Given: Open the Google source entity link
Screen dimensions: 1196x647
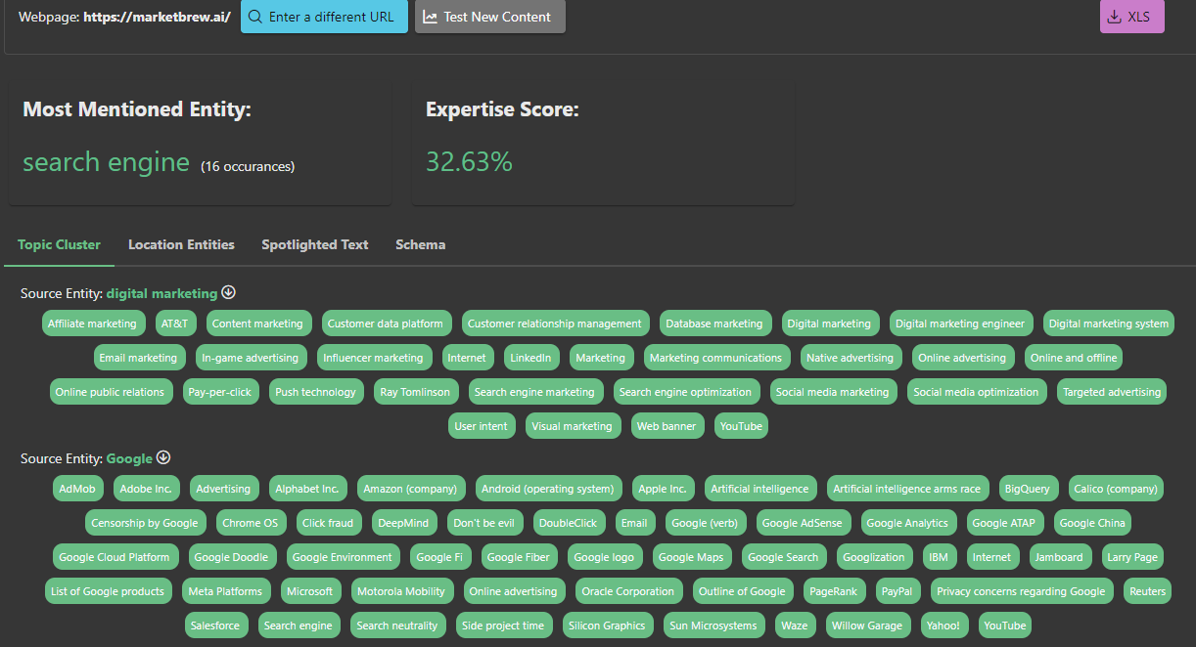Looking at the screenshot, I should 129,458.
